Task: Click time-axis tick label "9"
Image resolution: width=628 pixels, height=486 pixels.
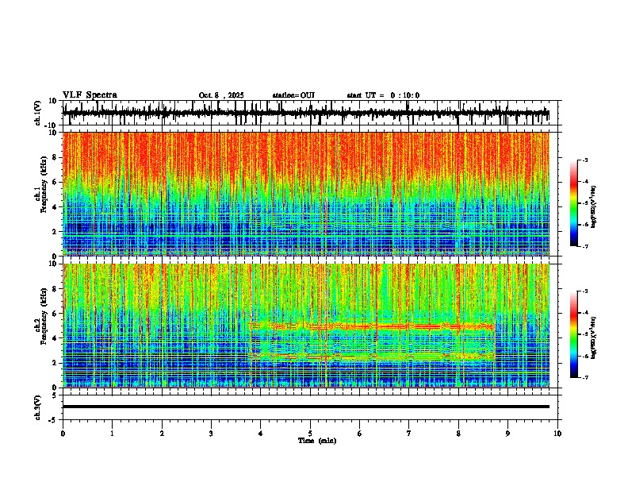Action: coord(507,434)
